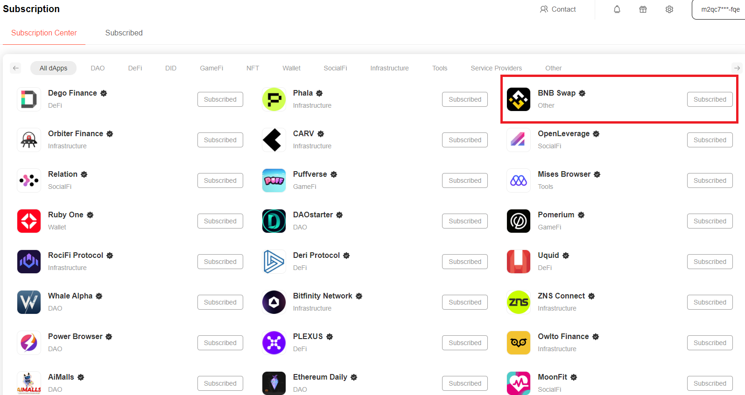Viewport: 745px width, 395px height.
Task: Toggle Subscribed button for Dego Finance
Action: 220,99
